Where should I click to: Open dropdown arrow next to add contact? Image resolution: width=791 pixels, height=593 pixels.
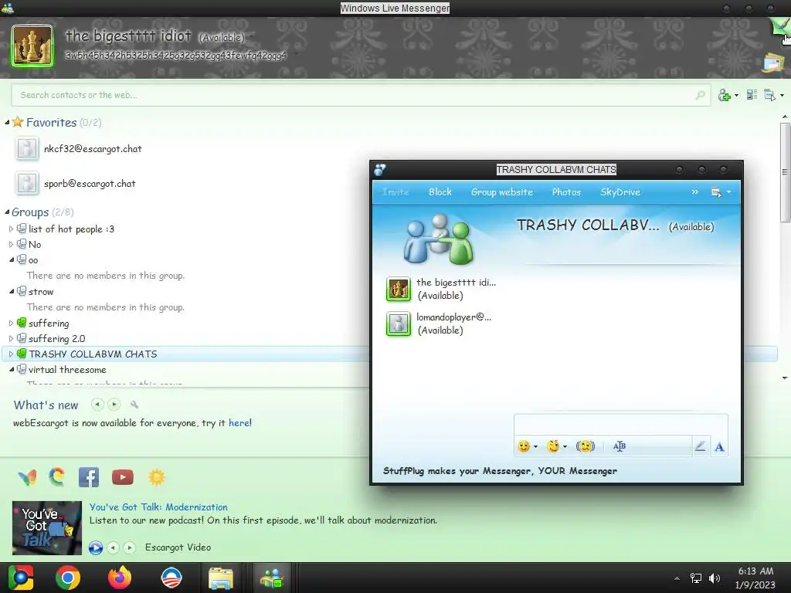(x=736, y=95)
